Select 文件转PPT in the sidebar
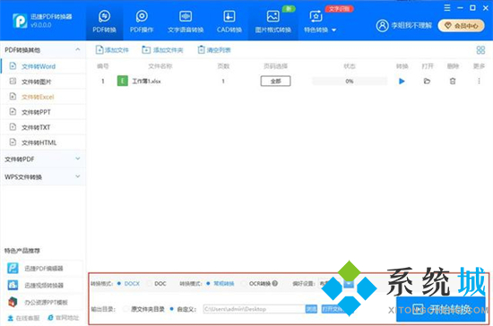Screen dimensions: 493x326 point(43,112)
